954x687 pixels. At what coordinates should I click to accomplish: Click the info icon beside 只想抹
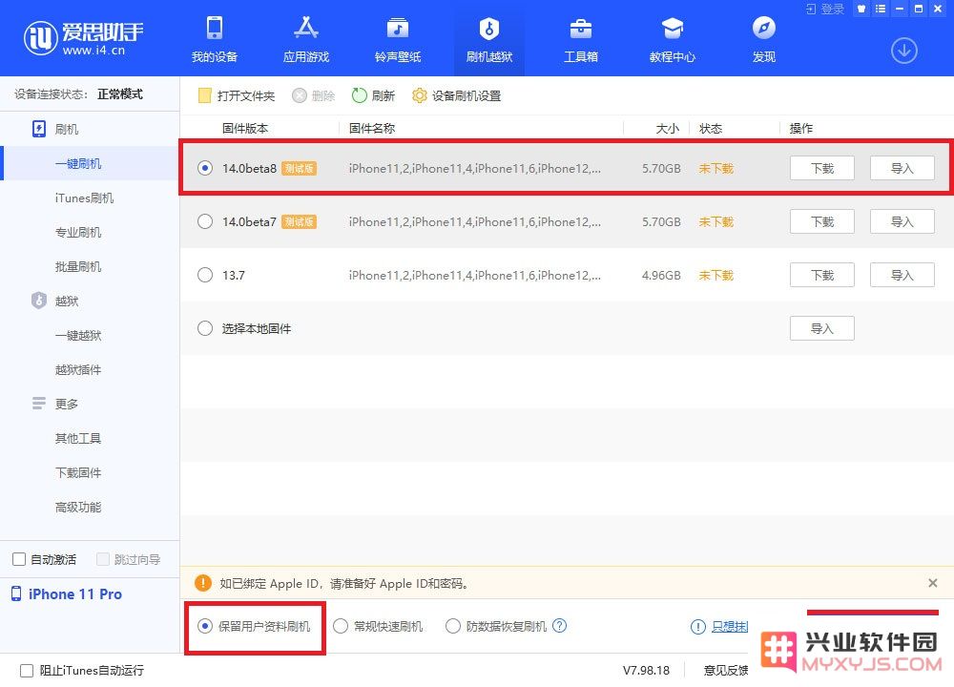pyautogui.click(x=698, y=627)
